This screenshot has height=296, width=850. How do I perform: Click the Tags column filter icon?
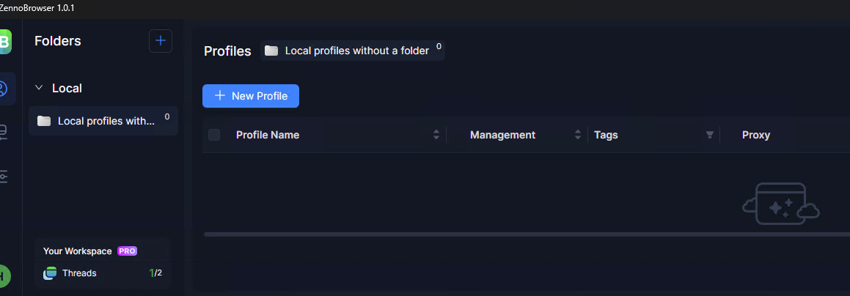[709, 135]
